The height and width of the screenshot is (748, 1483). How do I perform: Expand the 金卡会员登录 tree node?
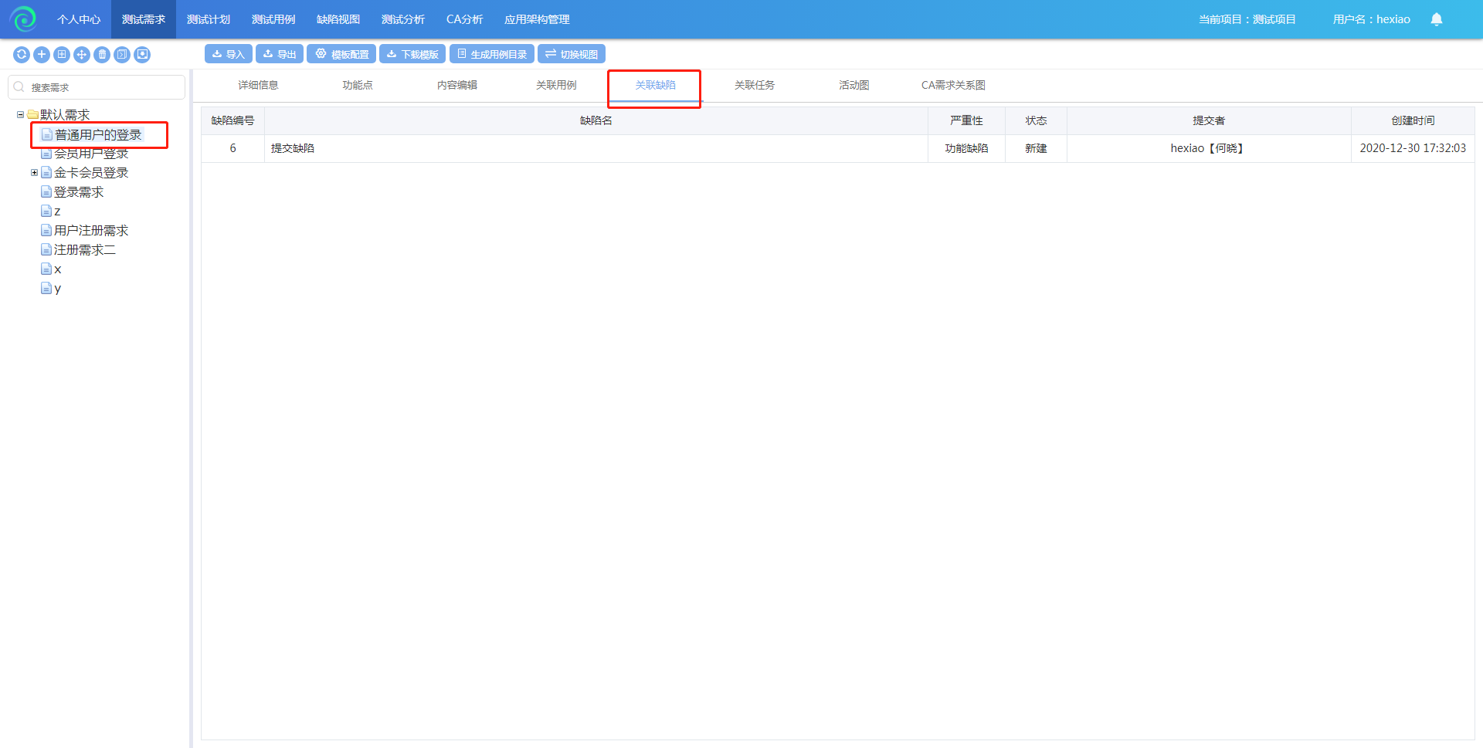34,173
